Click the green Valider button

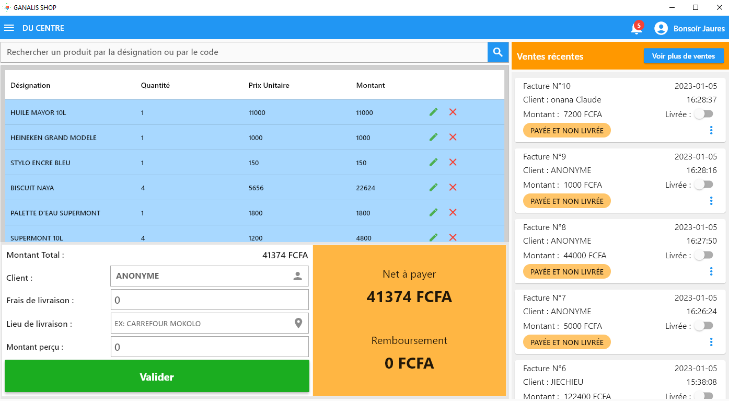pos(157,376)
